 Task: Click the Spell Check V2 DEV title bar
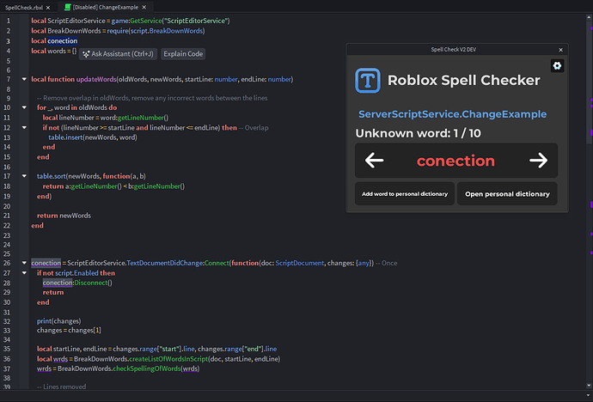point(454,50)
